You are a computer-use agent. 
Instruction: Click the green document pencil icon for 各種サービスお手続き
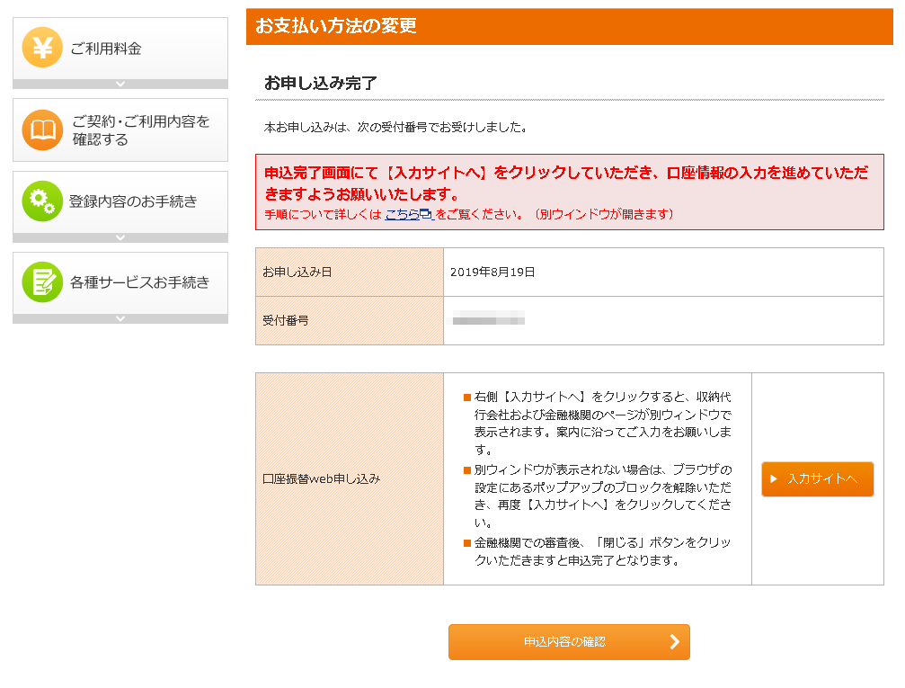pyautogui.click(x=42, y=281)
